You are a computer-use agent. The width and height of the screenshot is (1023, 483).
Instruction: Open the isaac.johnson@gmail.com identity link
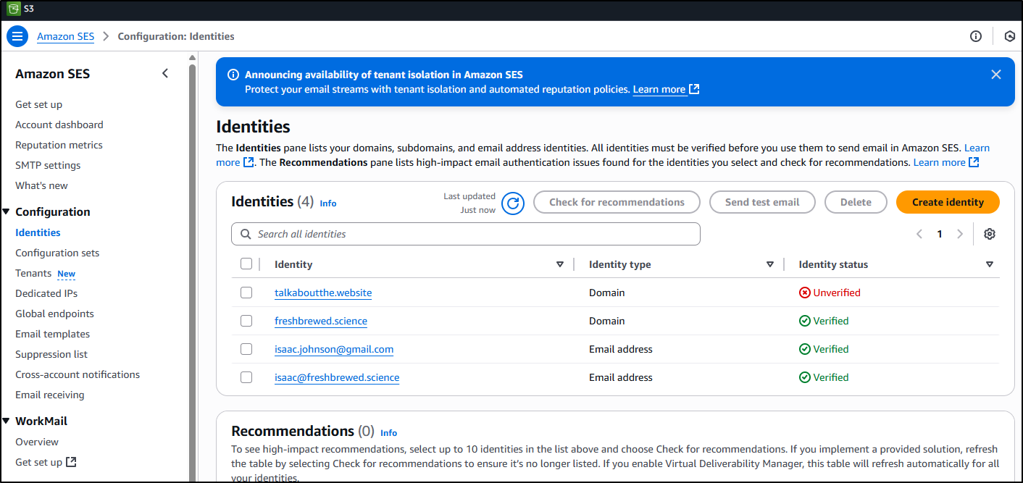tap(334, 349)
